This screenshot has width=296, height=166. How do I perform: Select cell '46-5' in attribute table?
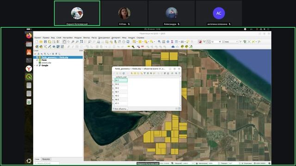pos(121,100)
